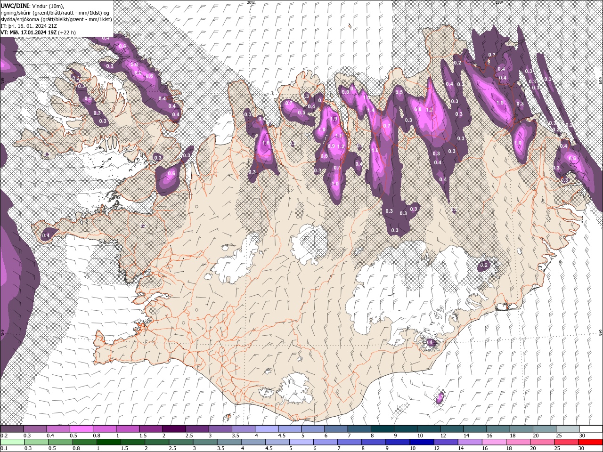The height and width of the screenshot is (452, 603).
Task: Pick the light blue snow swatch above label 4
Action: (x=267, y=429)
